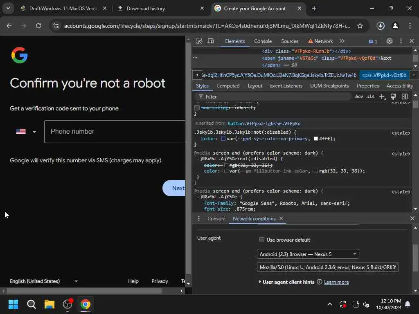Close the DevTools panel

pos(412,41)
